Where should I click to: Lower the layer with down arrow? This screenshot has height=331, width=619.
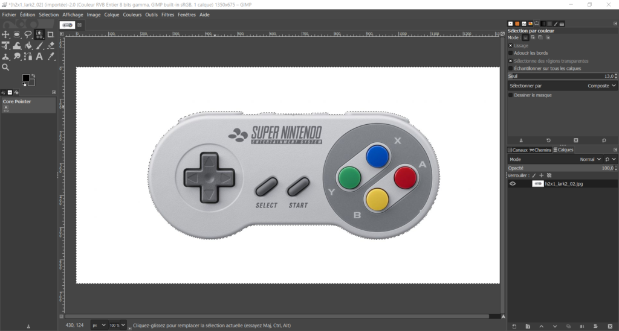pyautogui.click(x=555, y=326)
